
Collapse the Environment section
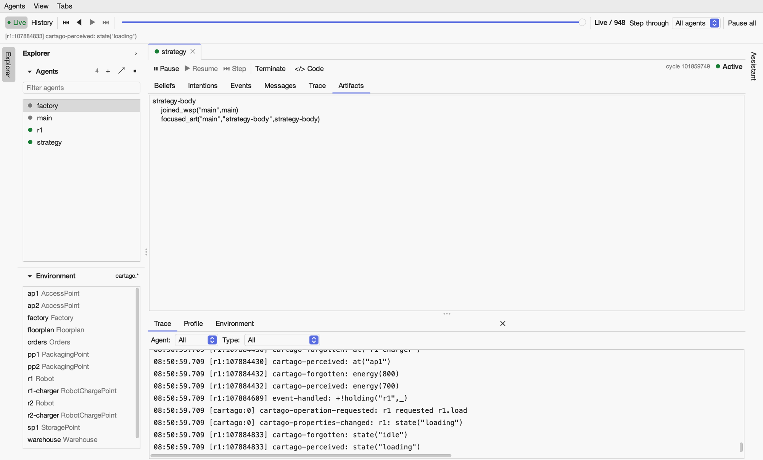30,276
